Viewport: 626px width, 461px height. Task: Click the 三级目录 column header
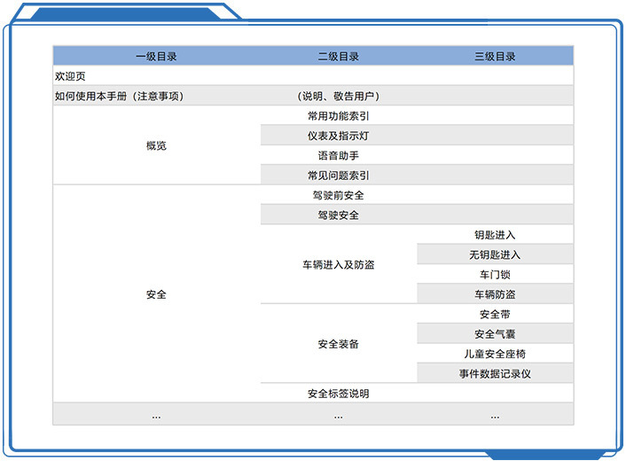495,56
